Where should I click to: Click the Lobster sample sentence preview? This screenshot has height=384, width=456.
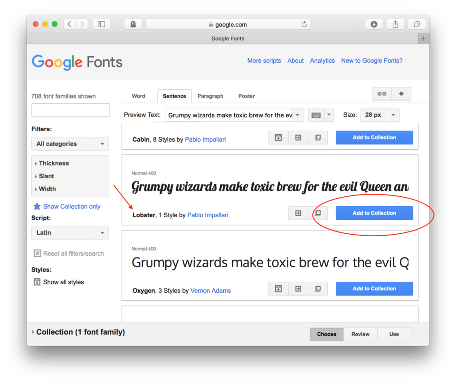(x=270, y=187)
